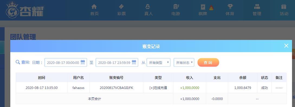Click the 账变编号 column header
The height and width of the screenshot is (107, 295).
click(116, 78)
